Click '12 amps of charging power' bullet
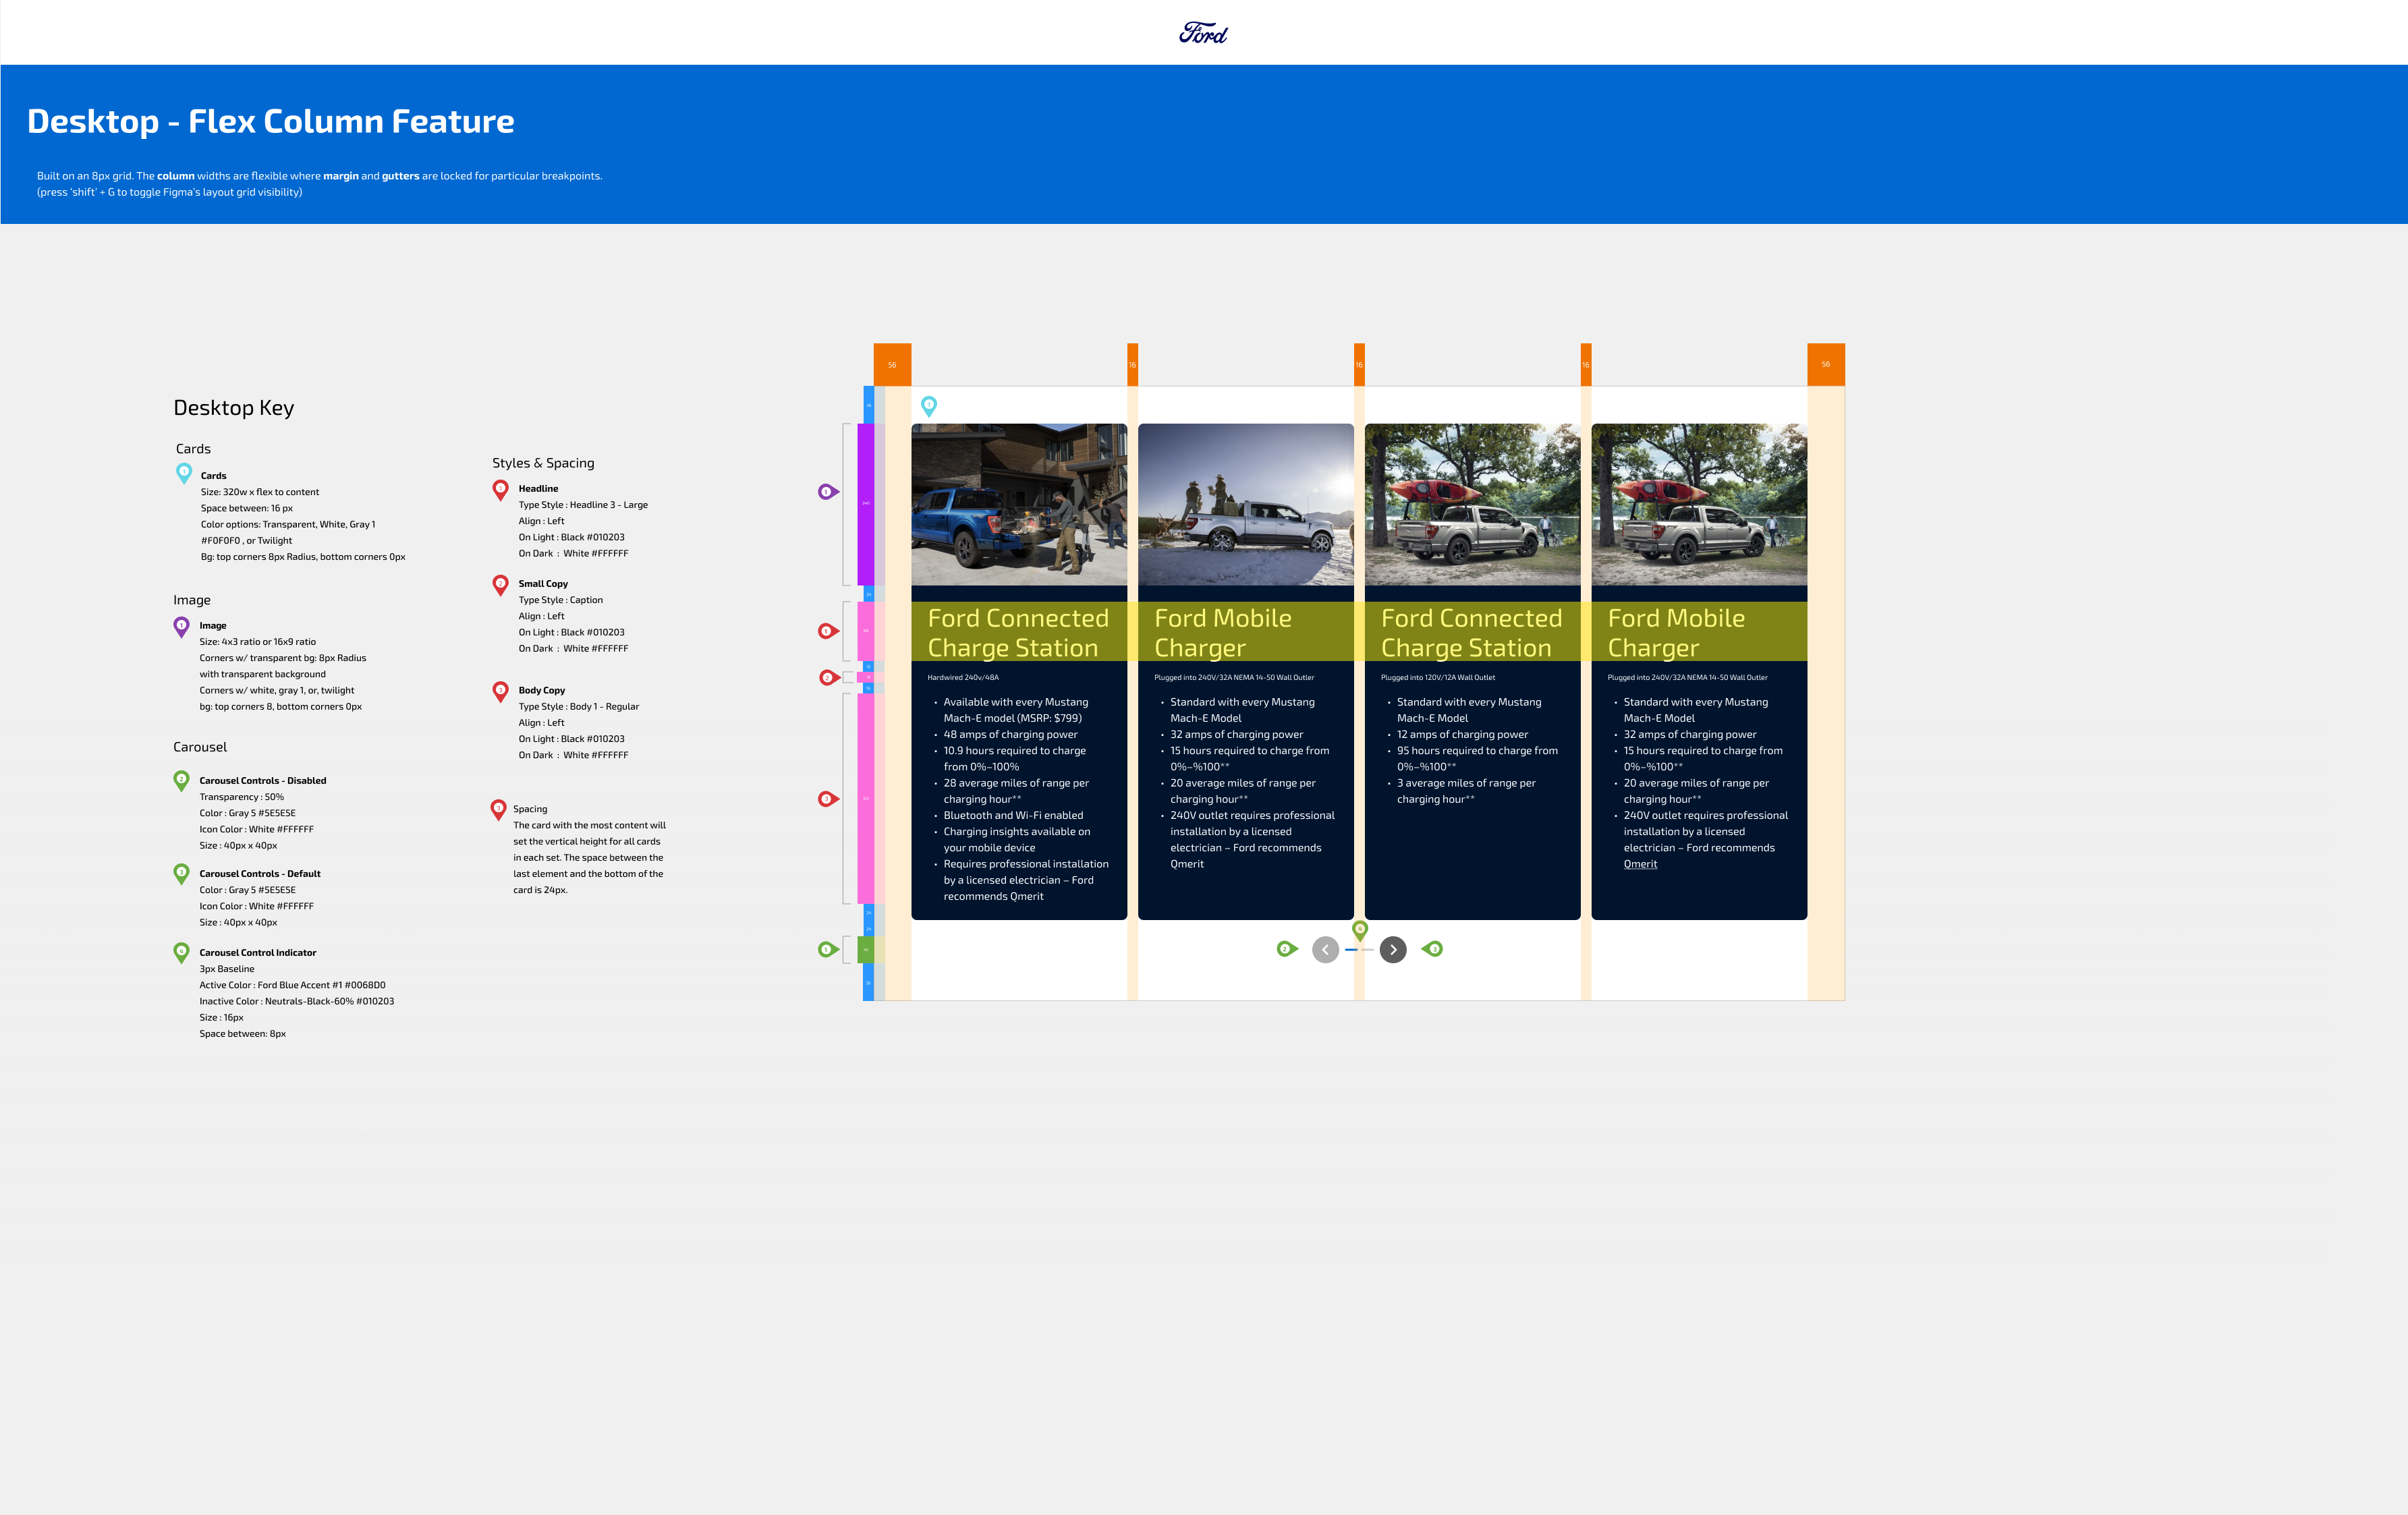2408x1515 pixels. coord(1462,735)
